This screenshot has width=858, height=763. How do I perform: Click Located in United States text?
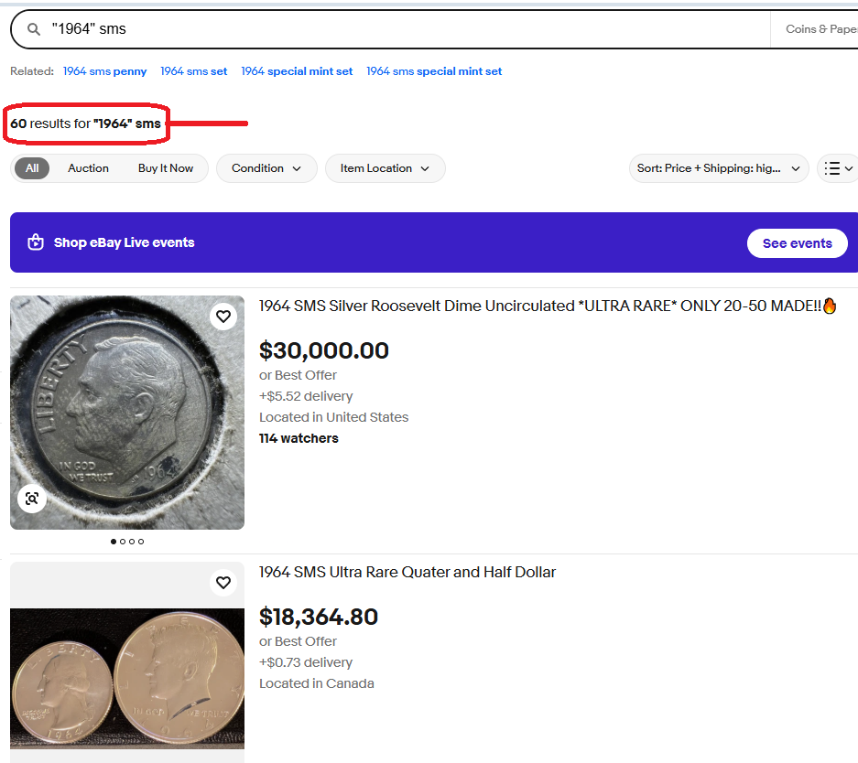334,417
